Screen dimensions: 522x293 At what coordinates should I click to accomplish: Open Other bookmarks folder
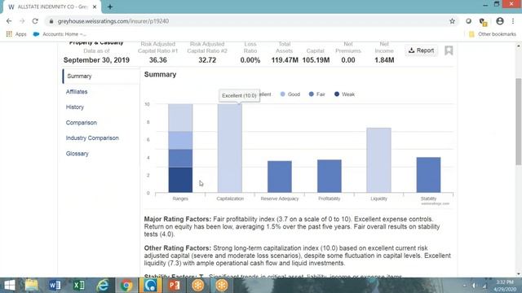click(x=493, y=34)
